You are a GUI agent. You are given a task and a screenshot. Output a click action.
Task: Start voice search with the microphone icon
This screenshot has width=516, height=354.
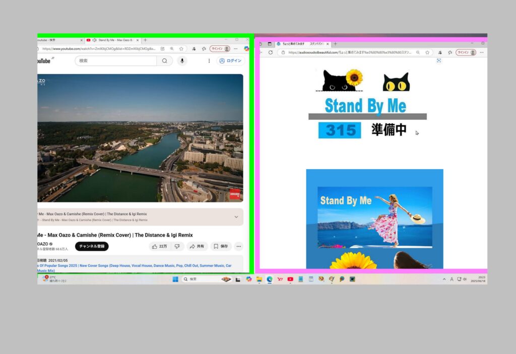182,61
